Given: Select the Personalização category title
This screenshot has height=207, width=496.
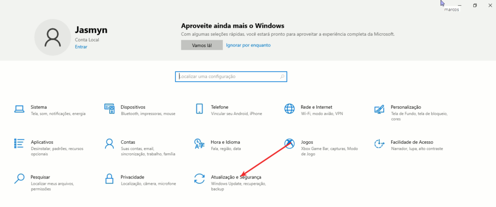Looking at the screenshot, I should coord(406,107).
